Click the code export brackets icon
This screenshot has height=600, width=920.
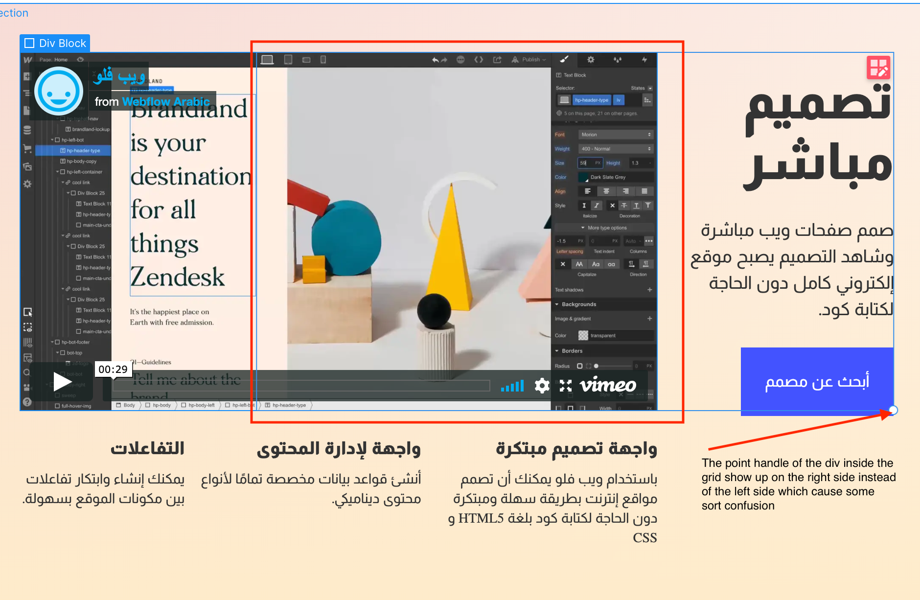[479, 60]
